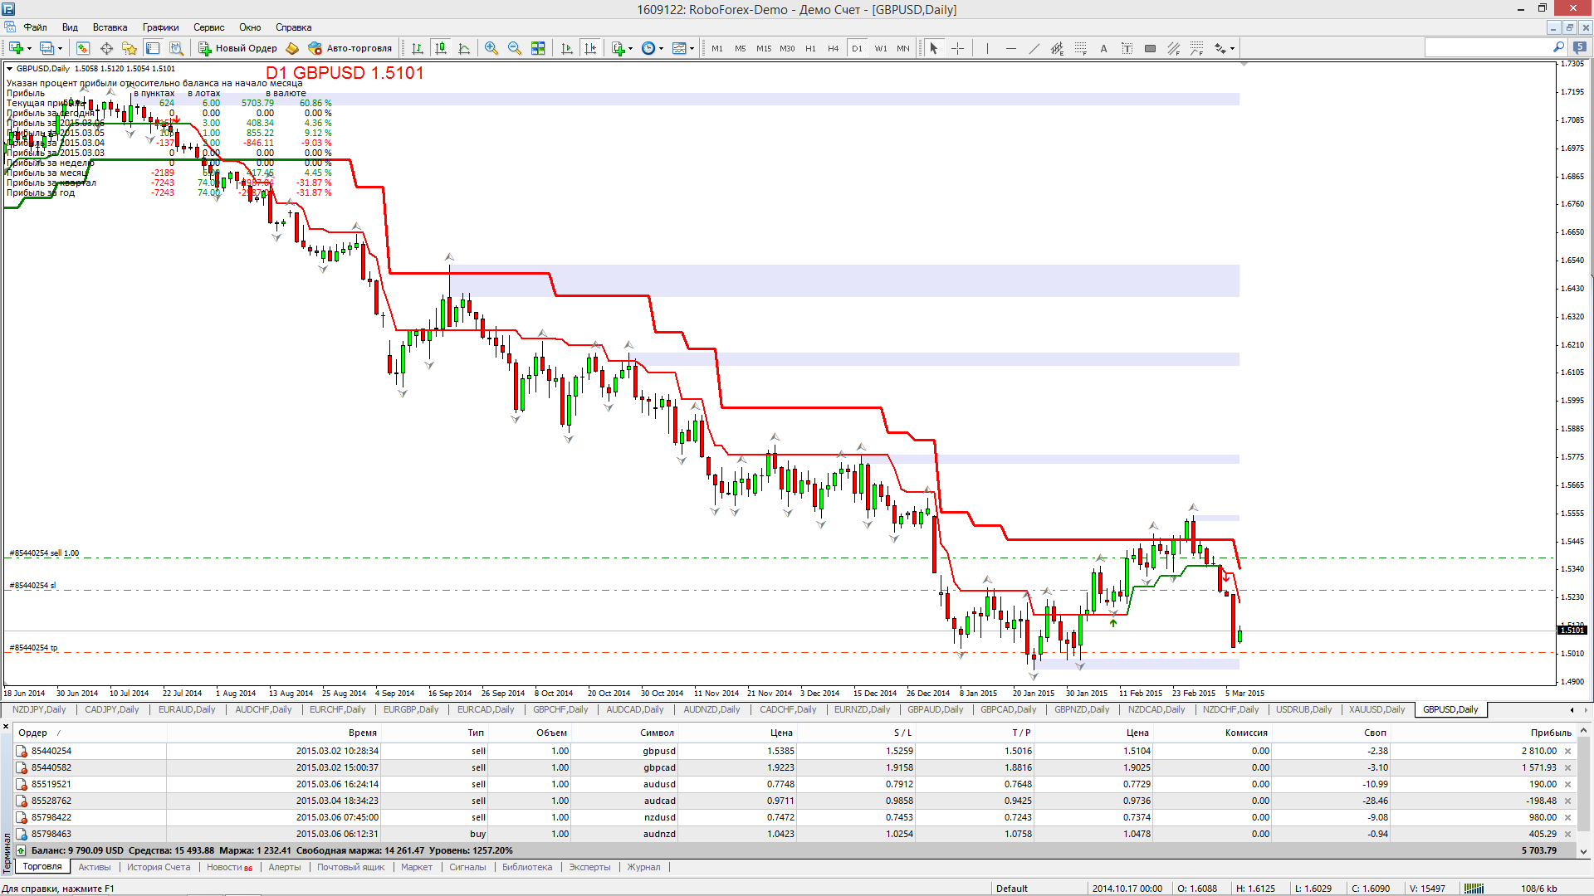Select the MN timeframe

[903, 48]
